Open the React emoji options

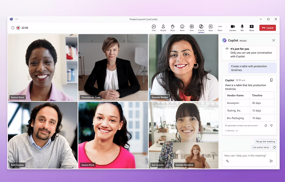point(182,28)
